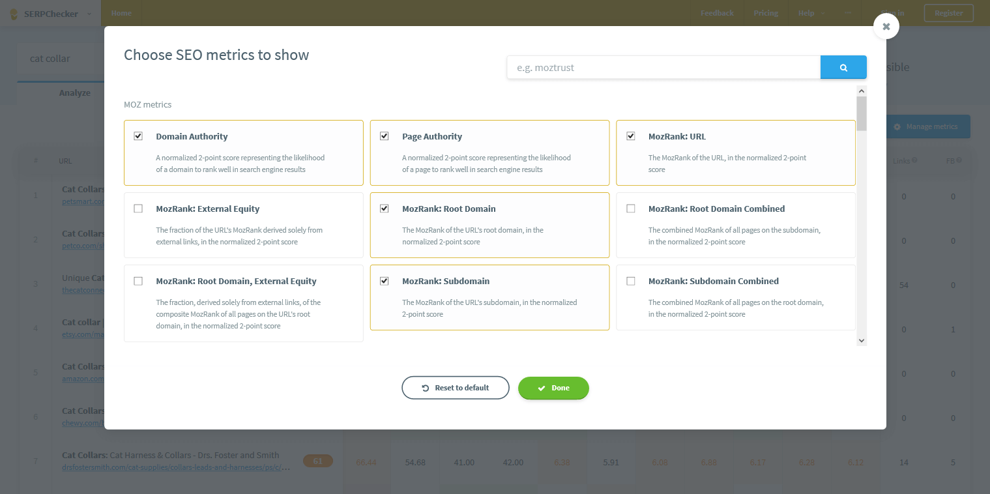Open the Home menu item
Screen dimensions: 990x494
tap(121, 13)
